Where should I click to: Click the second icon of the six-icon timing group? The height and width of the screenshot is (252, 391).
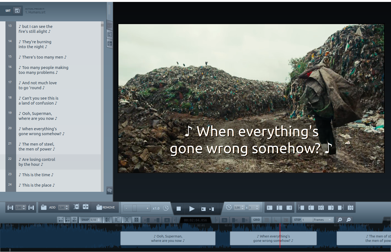311,208
